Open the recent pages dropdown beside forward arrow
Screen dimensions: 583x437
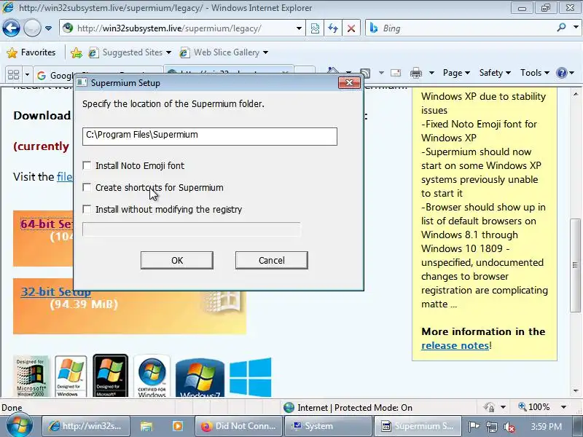click(x=48, y=28)
